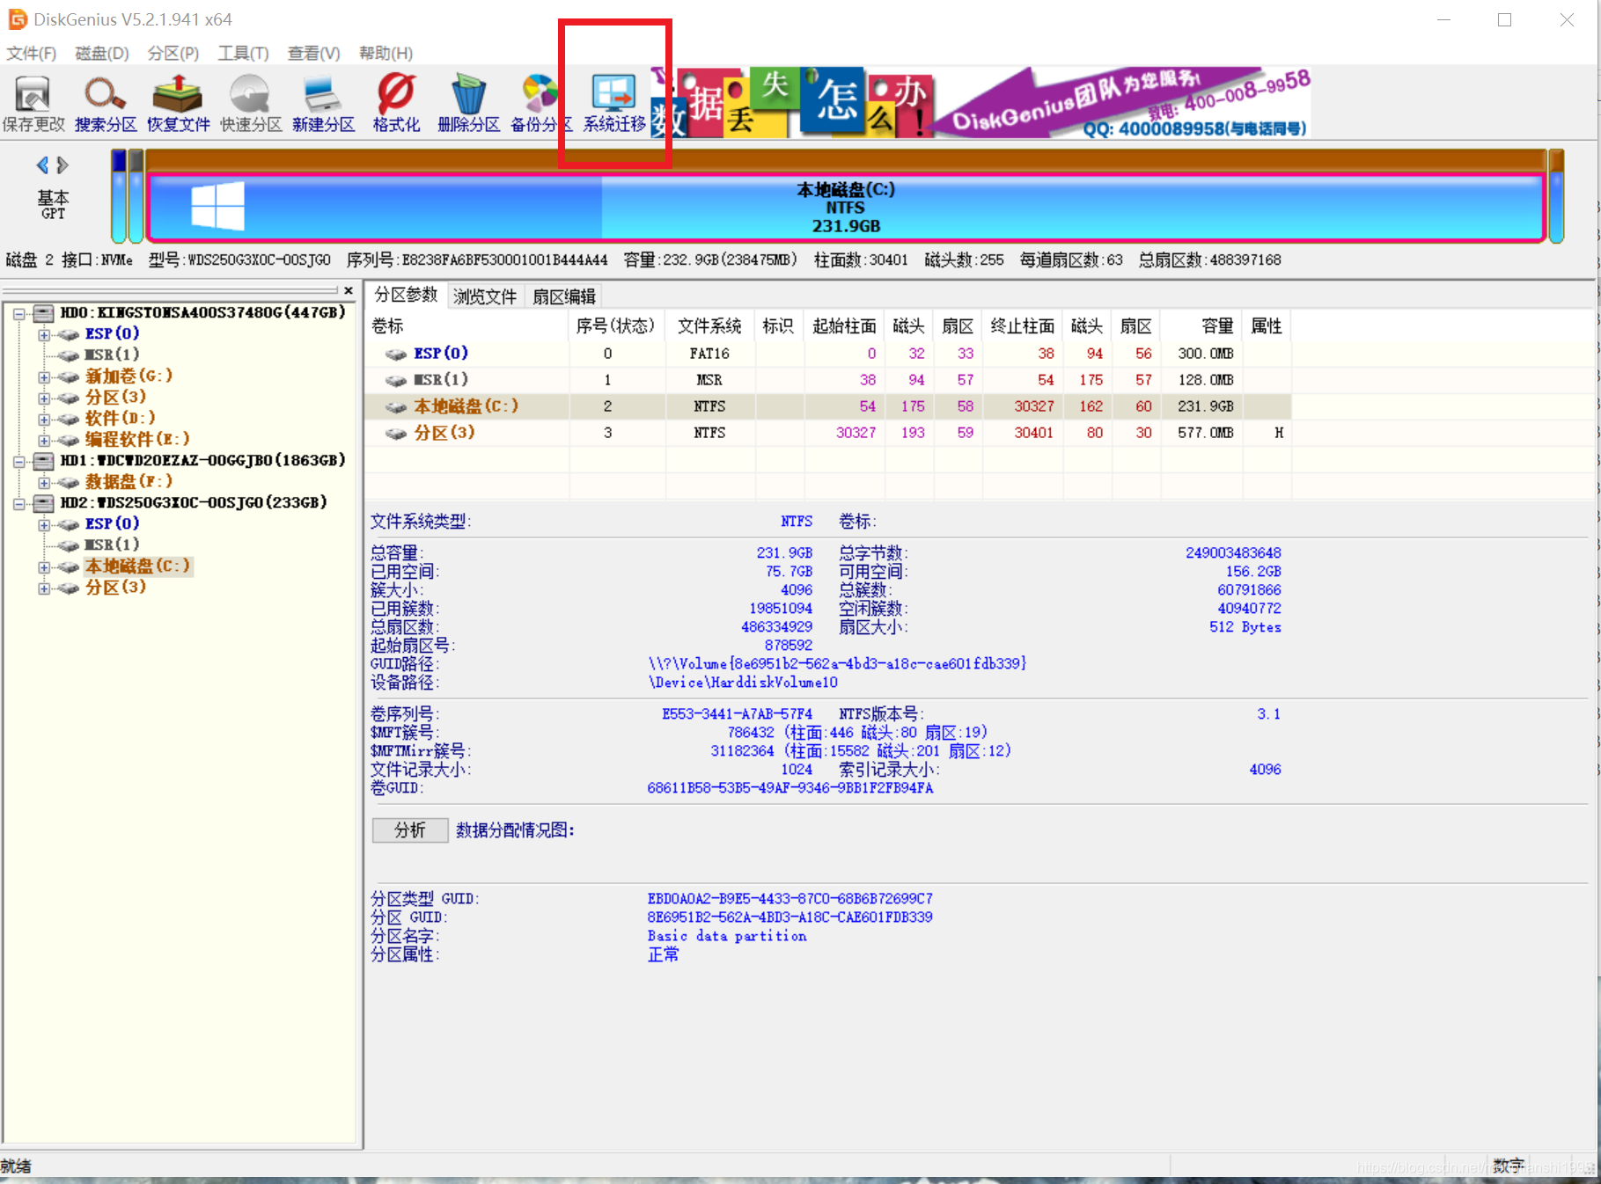This screenshot has height=1184, width=1601.
Task: Expand the 软件(D:) tree node
Action: pos(44,419)
